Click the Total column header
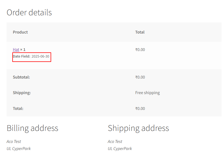 click(140, 32)
